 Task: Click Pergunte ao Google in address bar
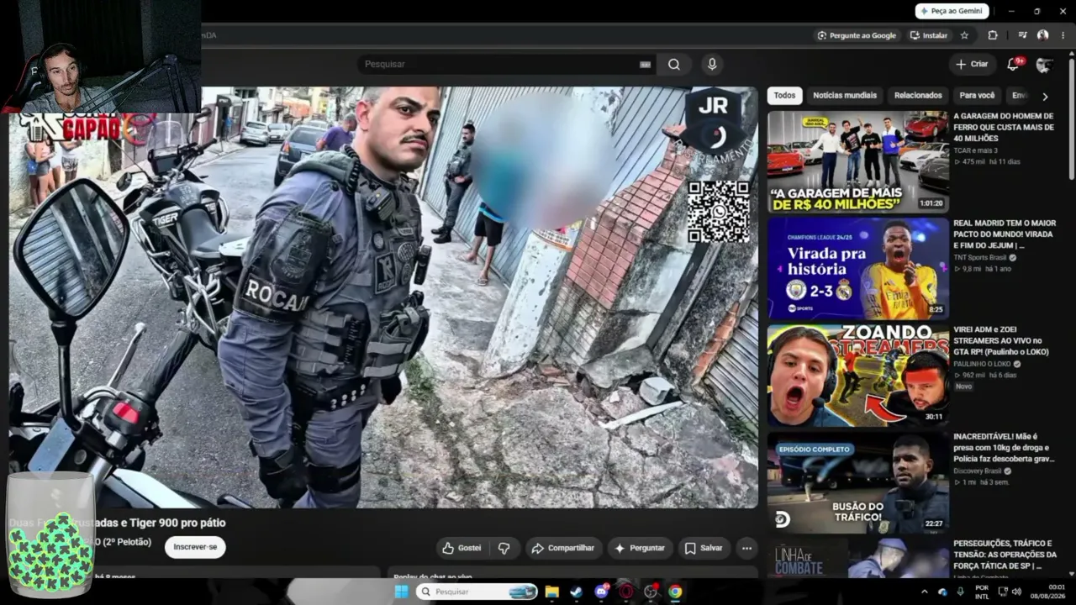click(857, 35)
